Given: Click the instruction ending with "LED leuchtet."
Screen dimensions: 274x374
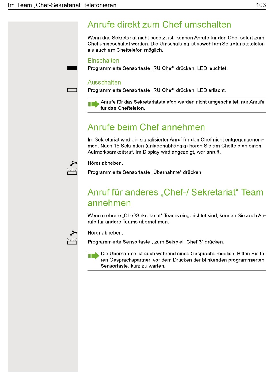Looking at the screenshot, I should pos(157,68).
